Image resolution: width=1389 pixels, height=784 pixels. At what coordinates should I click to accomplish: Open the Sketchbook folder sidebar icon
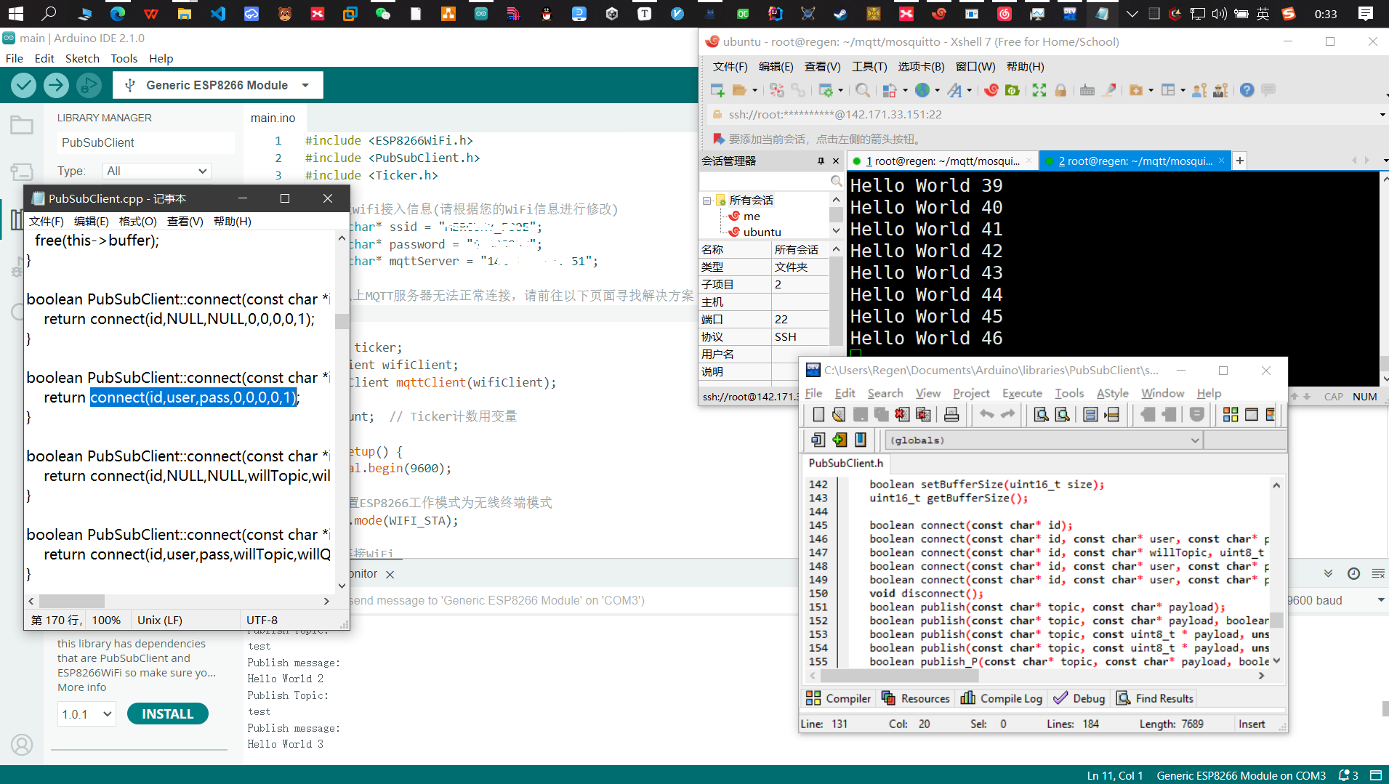21,126
